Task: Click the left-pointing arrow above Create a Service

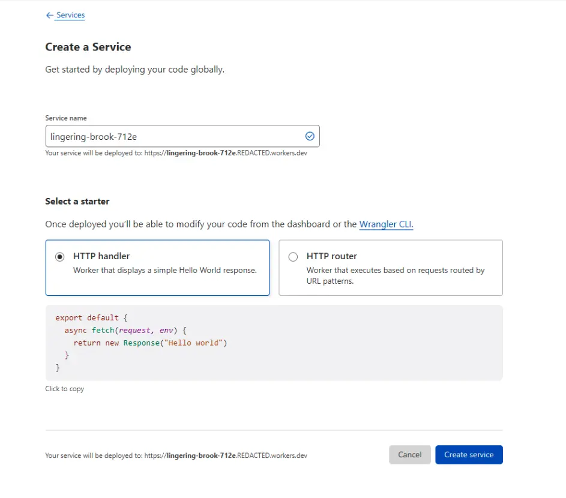Action: click(x=50, y=15)
